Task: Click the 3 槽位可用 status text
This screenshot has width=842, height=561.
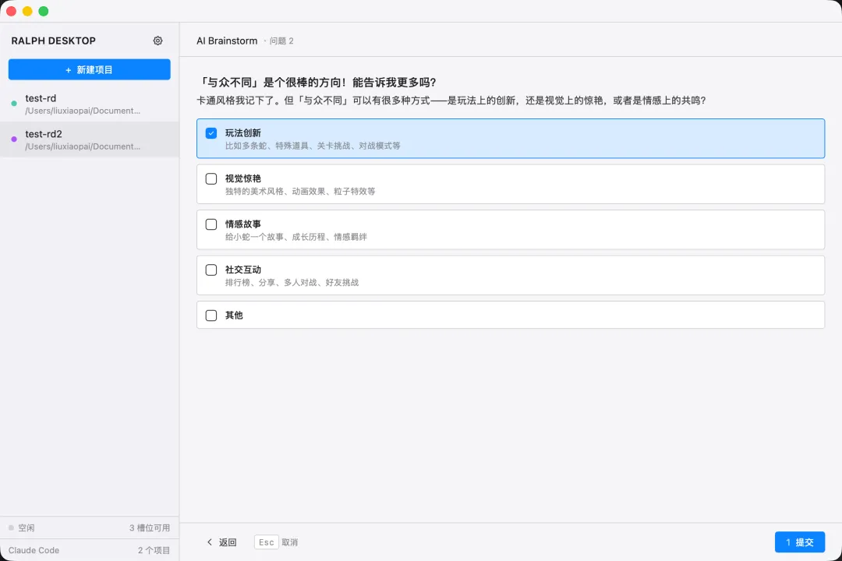Action: point(149,528)
